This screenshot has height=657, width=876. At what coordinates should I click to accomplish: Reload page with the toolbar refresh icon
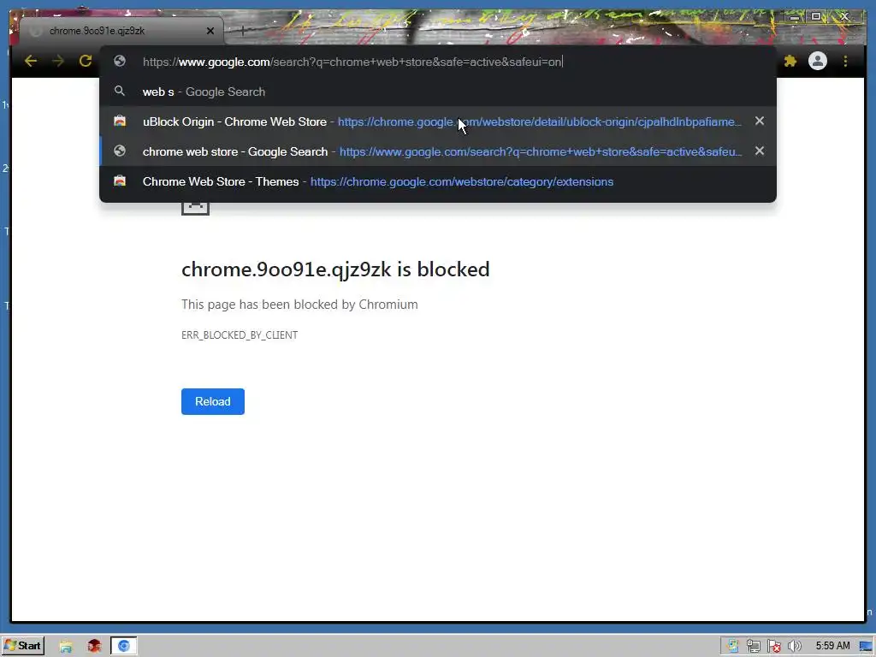(x=86, y=61)
